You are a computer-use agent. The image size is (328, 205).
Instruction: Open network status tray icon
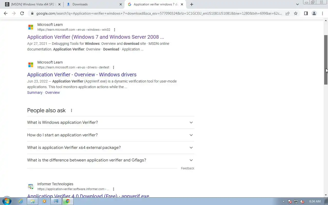point(296,201)
